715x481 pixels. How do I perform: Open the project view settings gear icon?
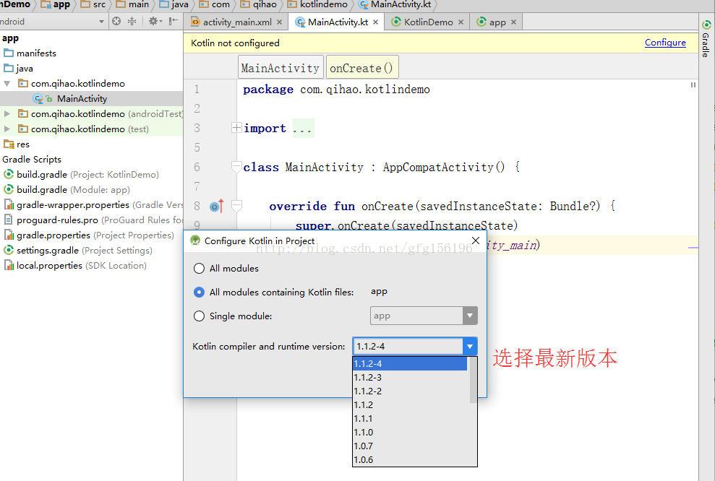click(x=153, y=21)
